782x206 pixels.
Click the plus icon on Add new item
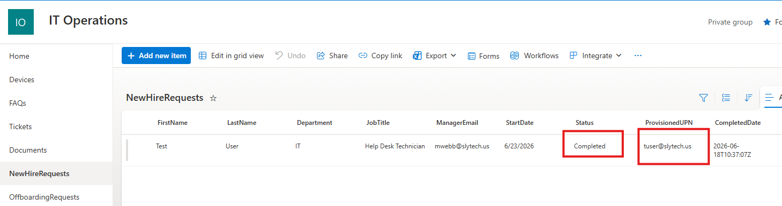click(x=131, y=56)
